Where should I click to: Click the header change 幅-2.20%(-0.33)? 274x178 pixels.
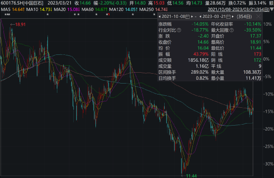coord(110,3)
